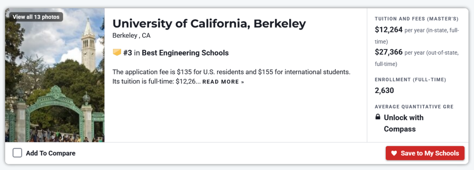The width and height of the screenshot is (474, 170).
Task: Tick the Add To Compare checkbox
Action: 17,153
